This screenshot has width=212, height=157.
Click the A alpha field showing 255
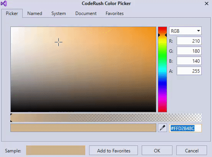pos(189,71)
